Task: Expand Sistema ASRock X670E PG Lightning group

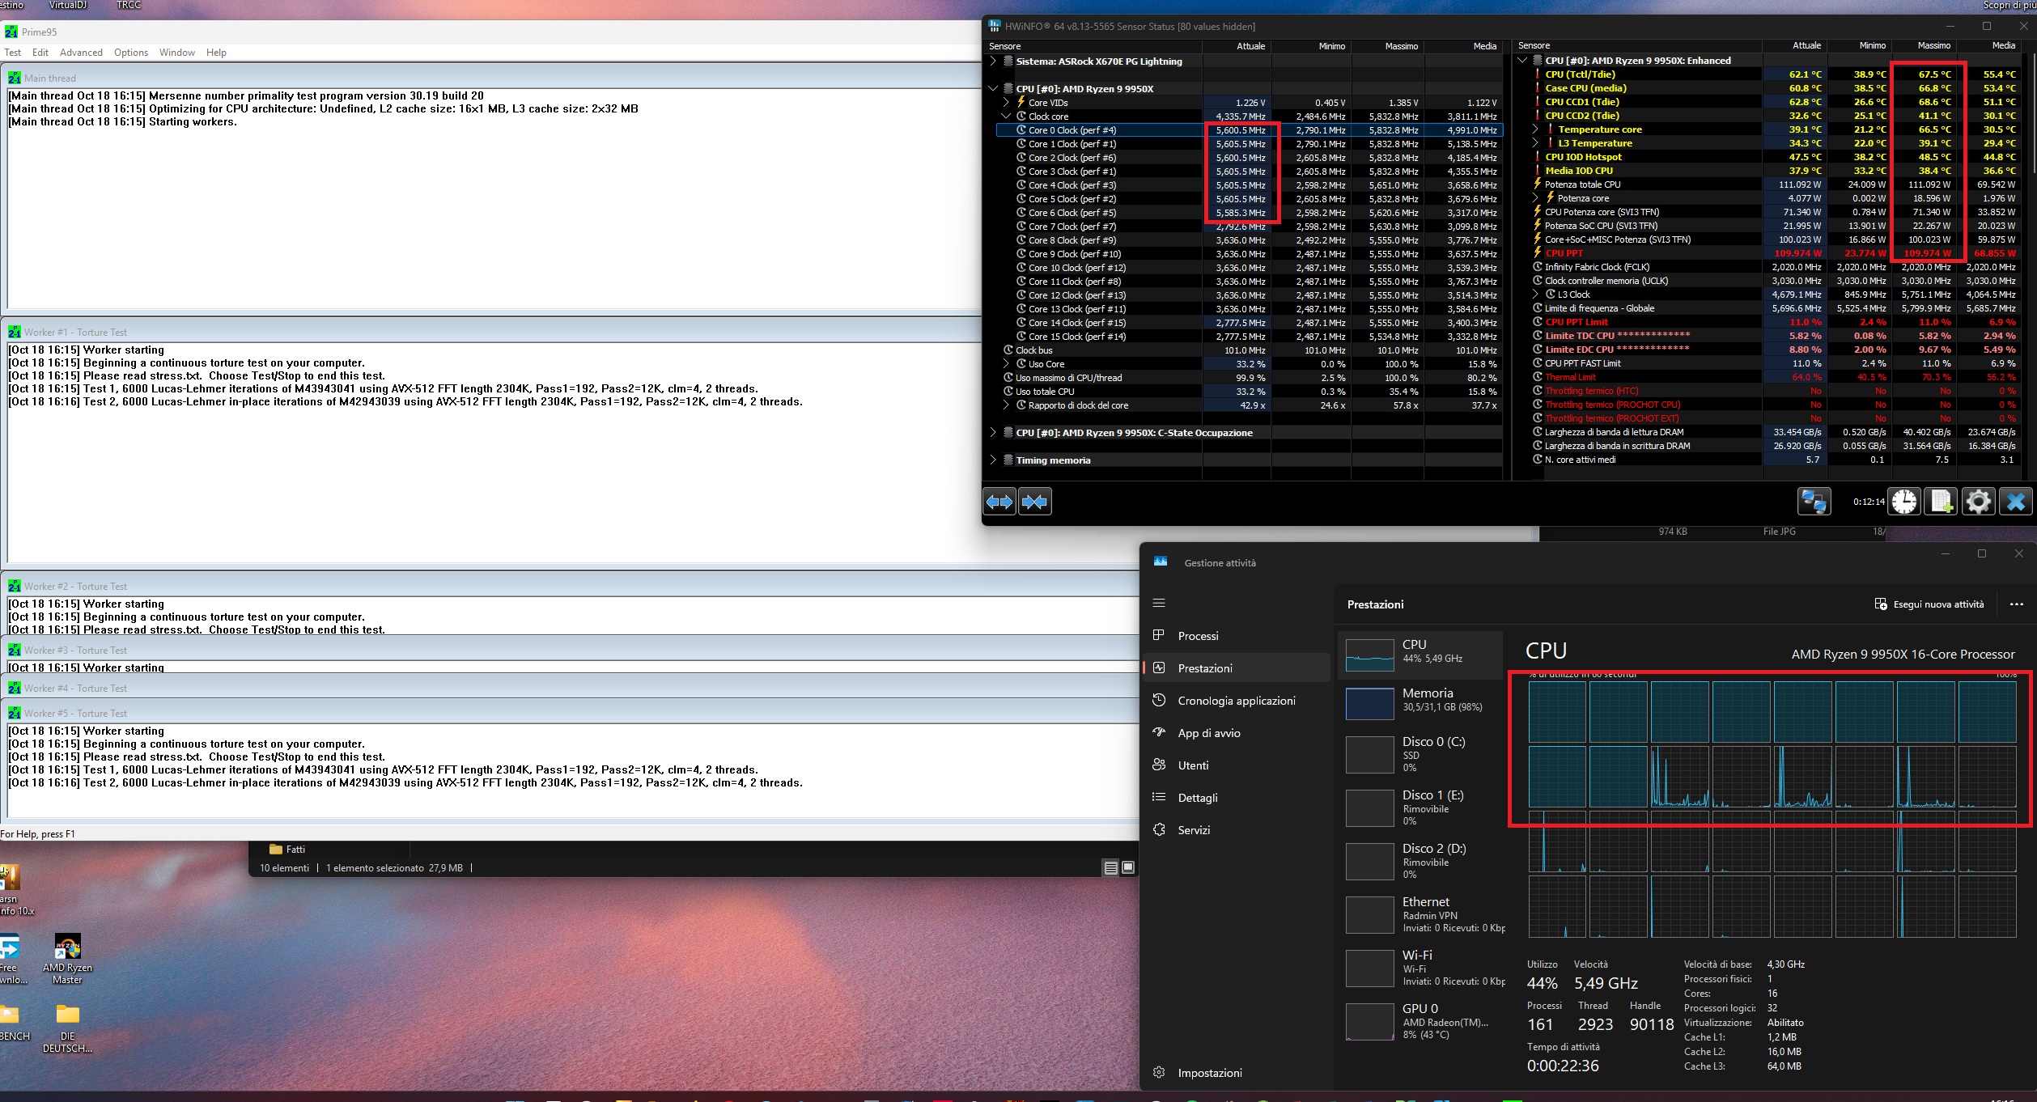Action: (993, 61)
